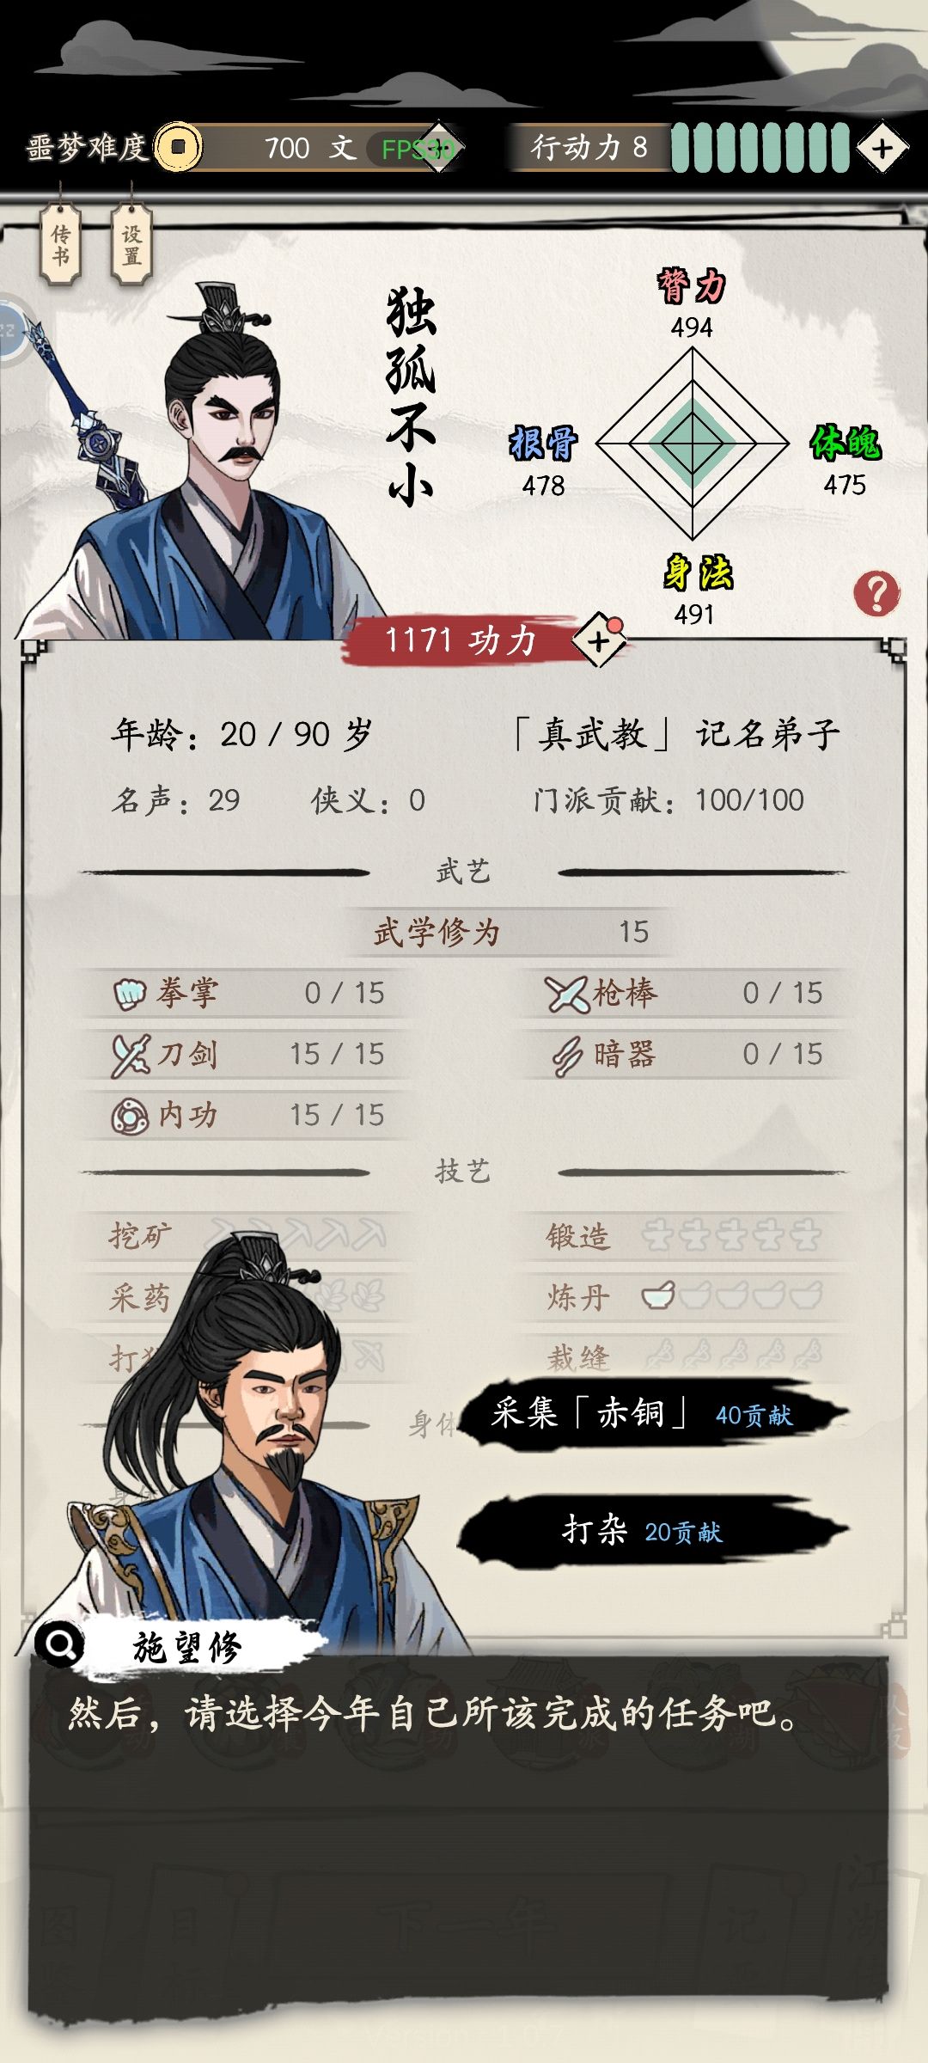
Task: Open the 设置 hanging tag
Action: coord(131,246)
